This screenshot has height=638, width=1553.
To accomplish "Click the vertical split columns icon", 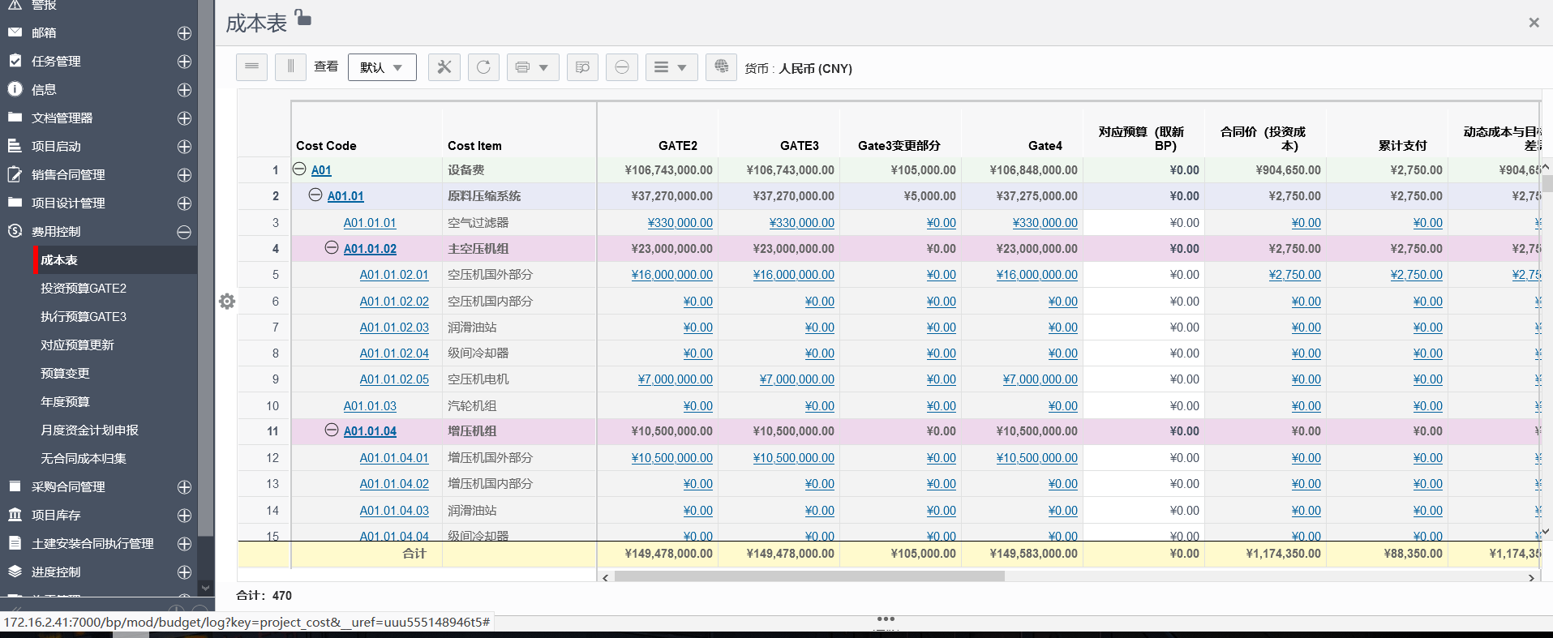I will point(290,67).
